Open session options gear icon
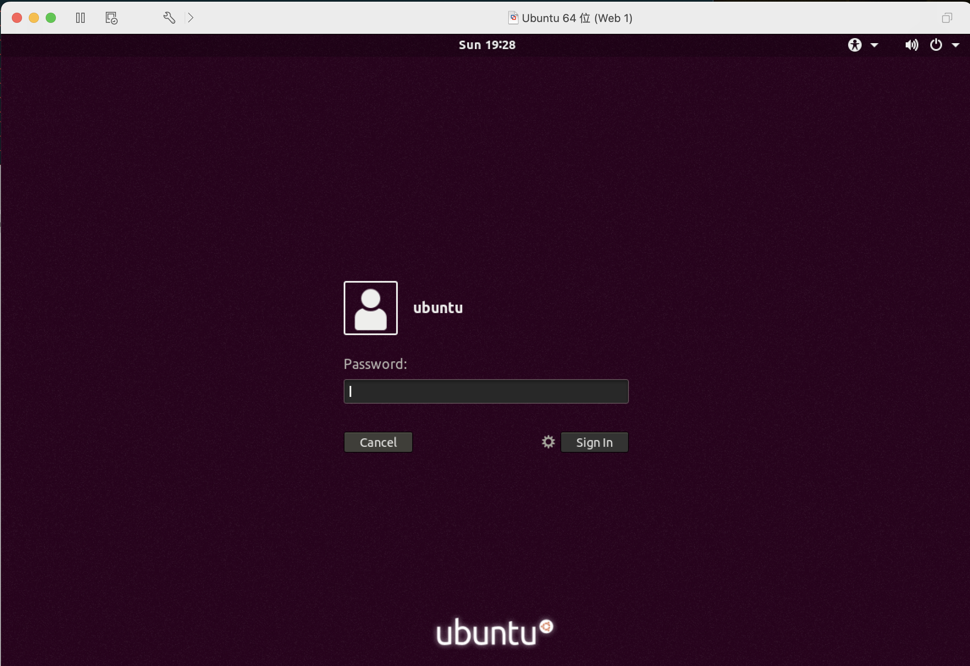The width and height of the screenshot is (970, 666). pyautogui.click(x=548, y=442)
